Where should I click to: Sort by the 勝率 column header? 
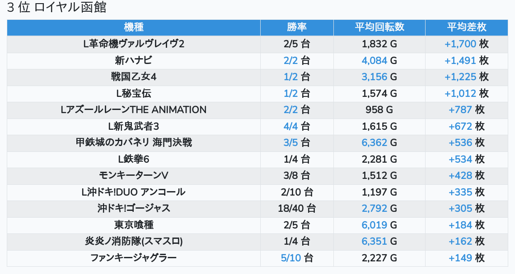pos(297,27)
